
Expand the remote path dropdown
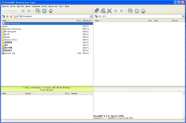coord(183,16)
